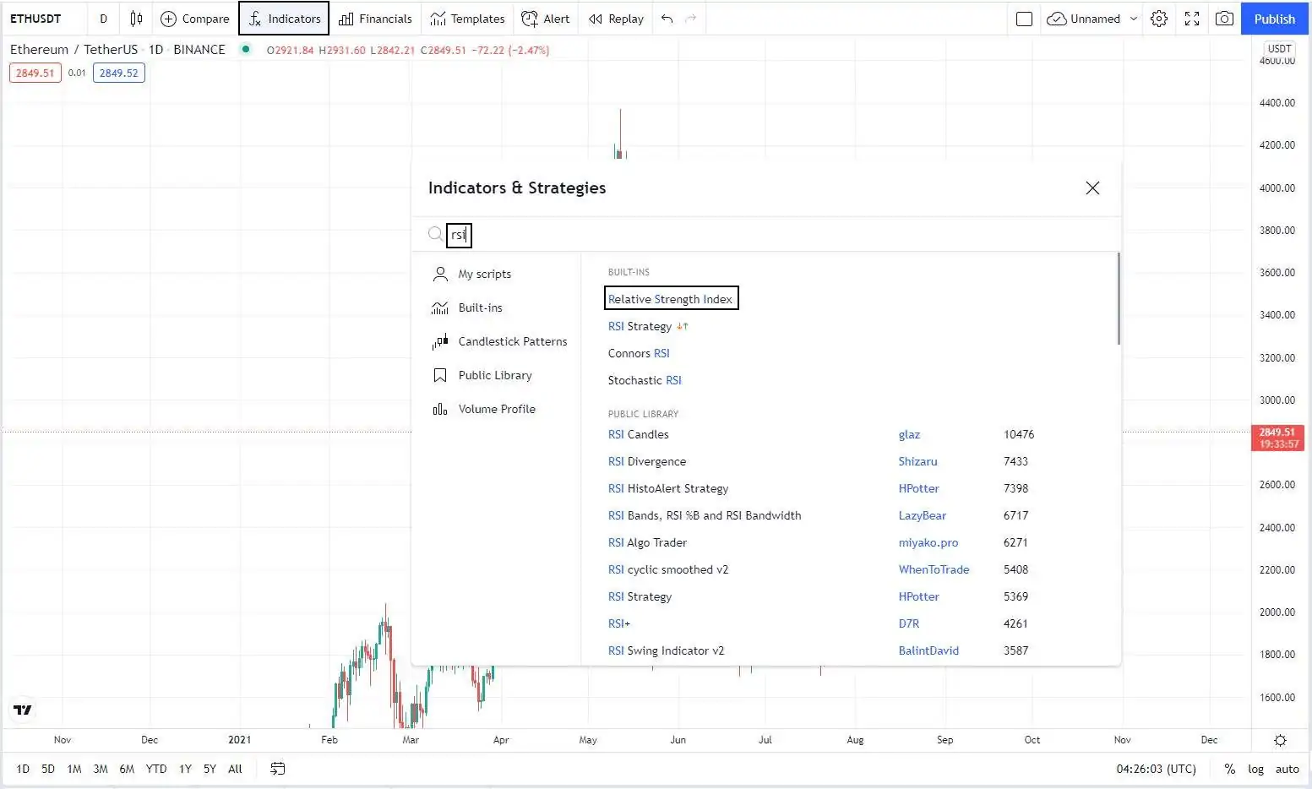The width and height of the screenshot is (1312, 789).
Task: Add RSI+ script
Action: (619, 623)
